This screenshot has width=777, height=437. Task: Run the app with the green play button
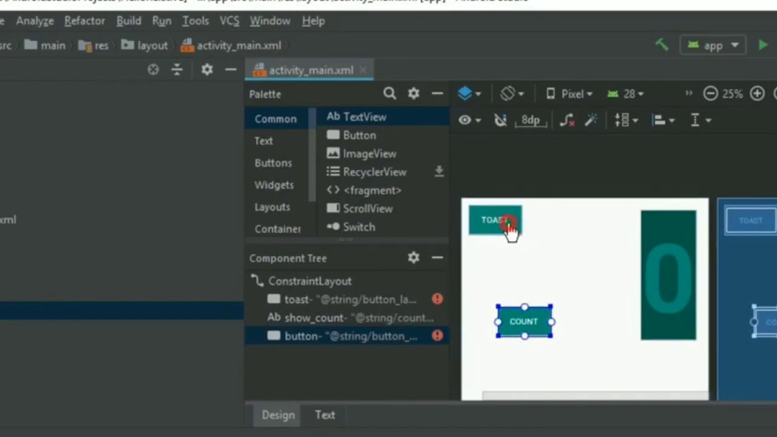(763, 45)
